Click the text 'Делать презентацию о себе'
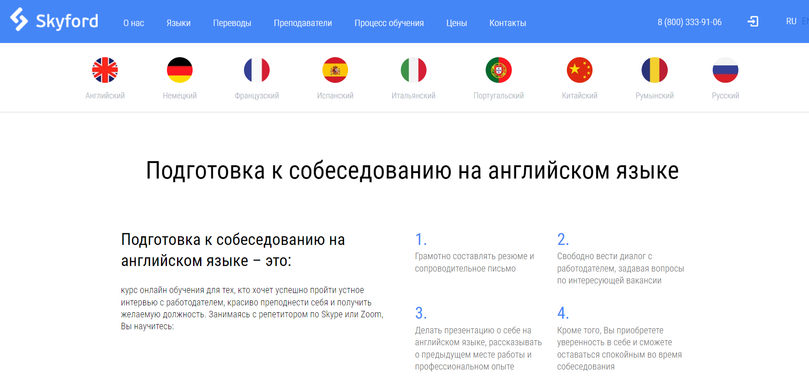The height and width of the screenshot is (392, 809). [473, 331]
